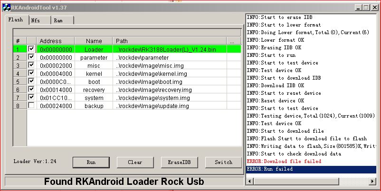Click the 'Found RKAndroid Loader Rock Usb' status text

pos(124,182)
